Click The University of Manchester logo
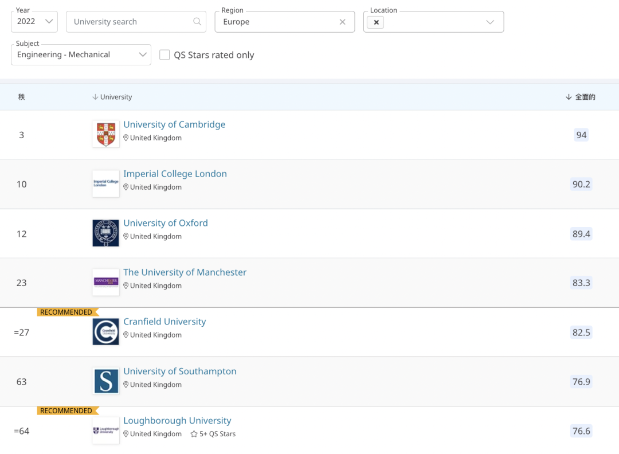 105,282
